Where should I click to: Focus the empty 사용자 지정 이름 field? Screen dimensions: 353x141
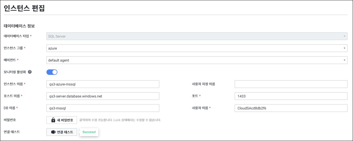tap(291, 84)
